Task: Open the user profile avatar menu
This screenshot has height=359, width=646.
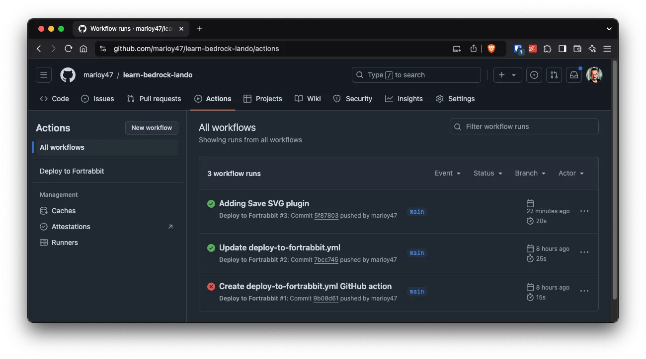Action: coord(594,75)
